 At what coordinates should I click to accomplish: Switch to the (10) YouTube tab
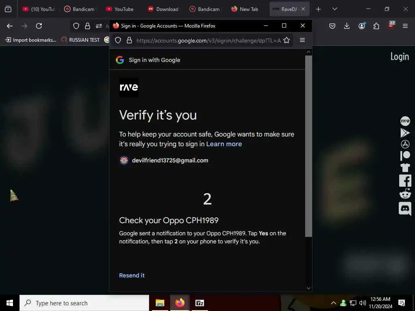(39, 9)
